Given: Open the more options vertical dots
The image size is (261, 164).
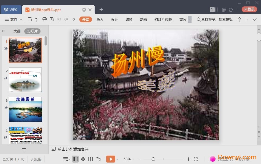Looking at the screenshot, I should coord(247,19).
